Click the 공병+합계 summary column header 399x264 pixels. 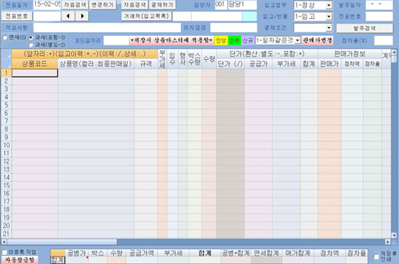tap(235, 253)
